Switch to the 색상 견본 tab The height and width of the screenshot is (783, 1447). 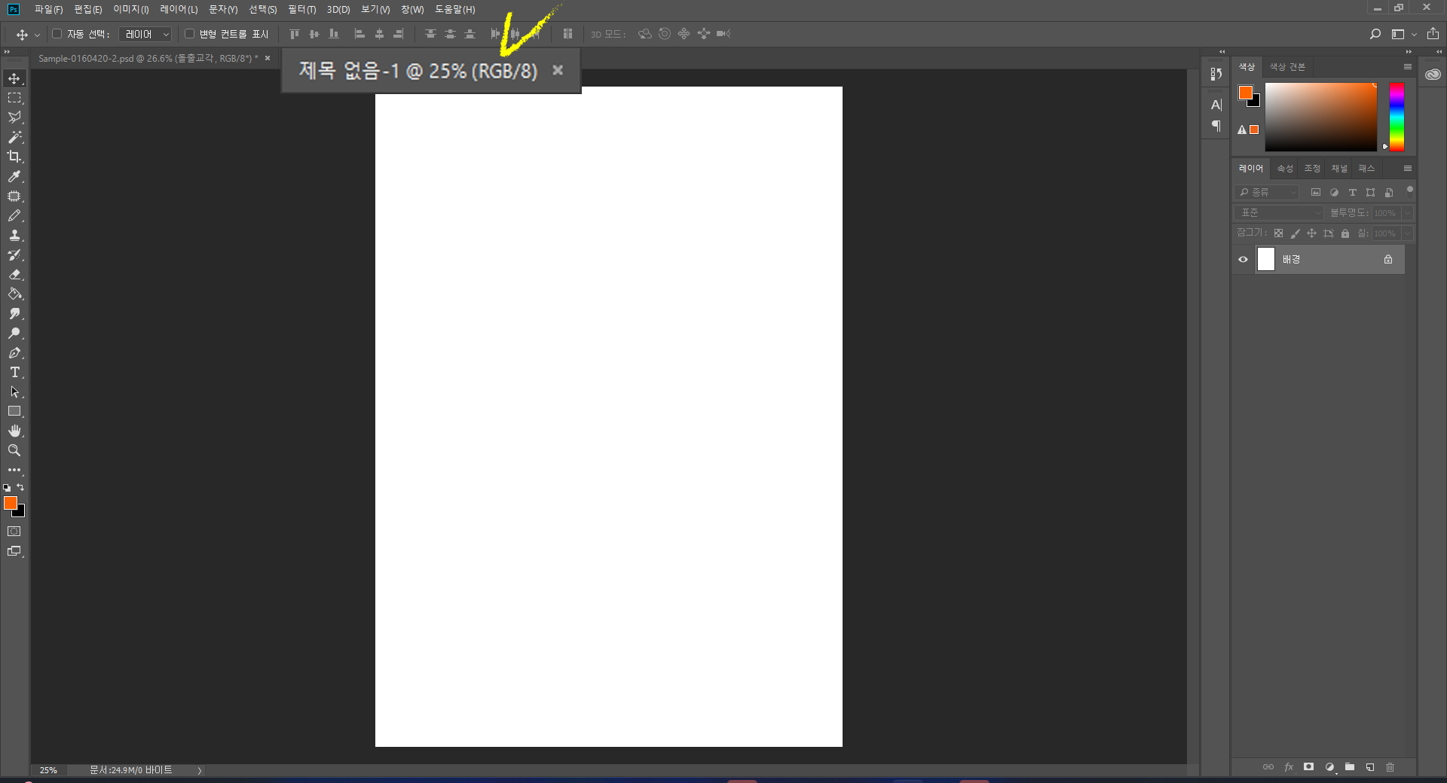(x=1286, y=67)
